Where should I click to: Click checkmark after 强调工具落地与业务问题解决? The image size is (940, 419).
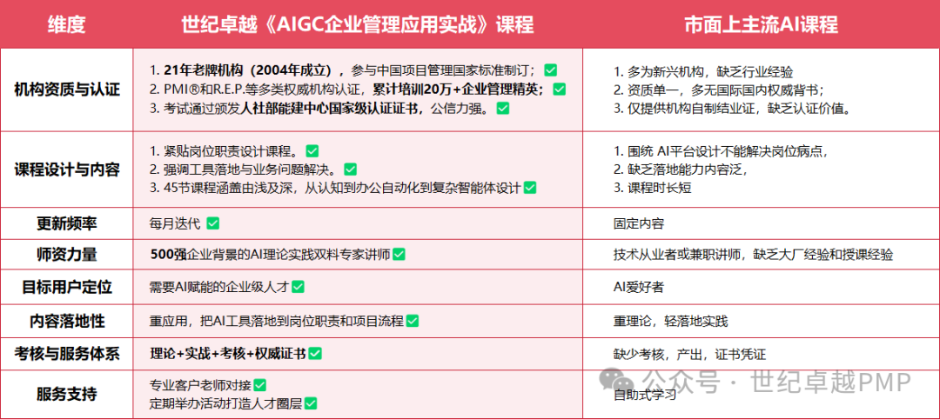coord(350,170)
